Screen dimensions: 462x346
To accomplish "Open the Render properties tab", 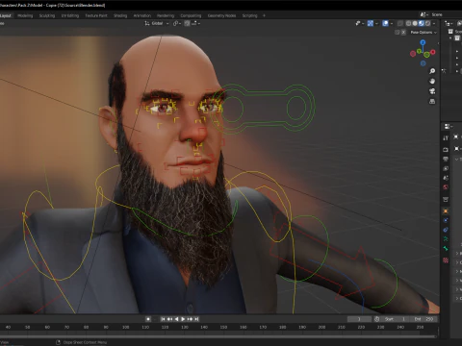I will [446, 150].
